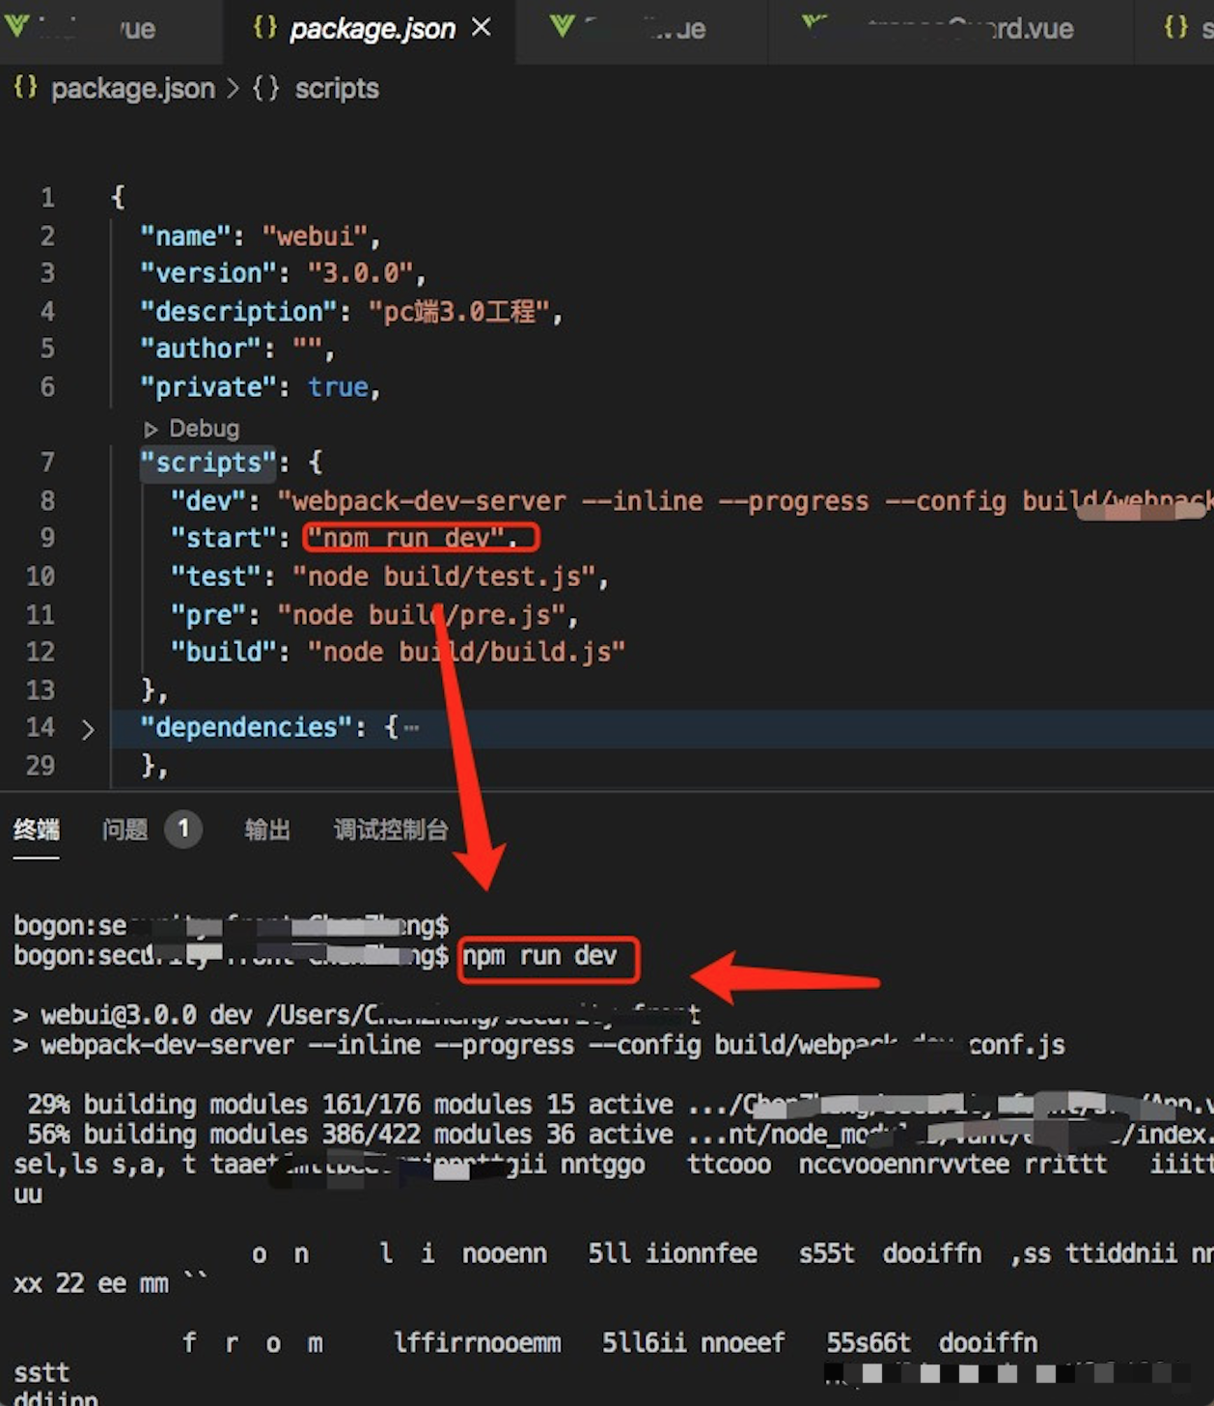The image size is (1214, 1406).
Task: Click the package.json breadcrumb label
Action: 133,88
